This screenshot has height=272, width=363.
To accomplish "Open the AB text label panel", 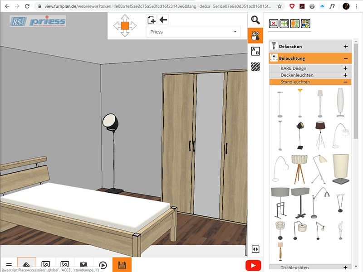I will (x=255, y=51).
